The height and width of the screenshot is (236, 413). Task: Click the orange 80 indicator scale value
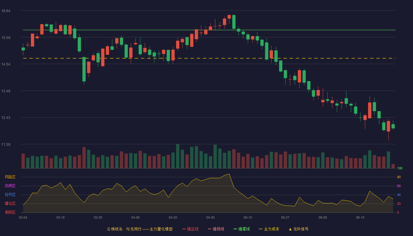399,177
